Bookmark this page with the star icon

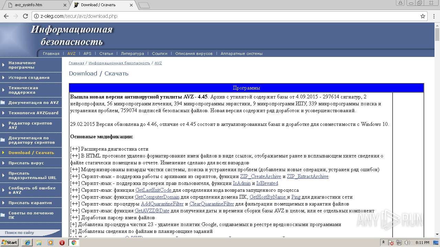pyautogui.click(x=423, y=16)
